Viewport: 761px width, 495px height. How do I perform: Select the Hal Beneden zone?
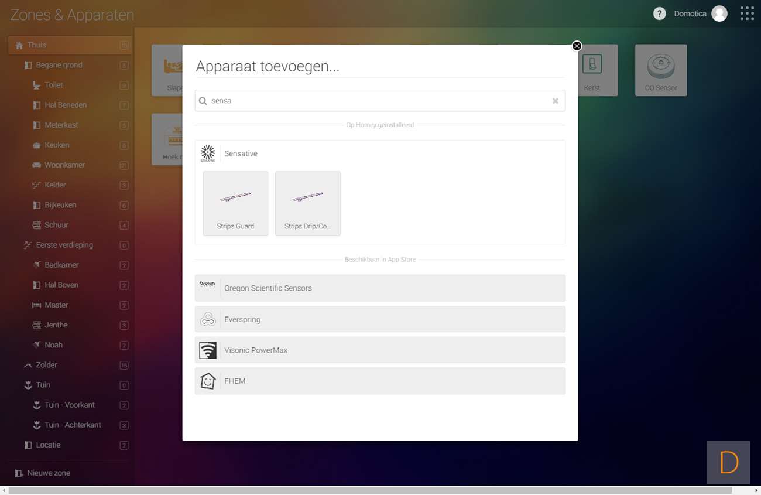point(70,105)
